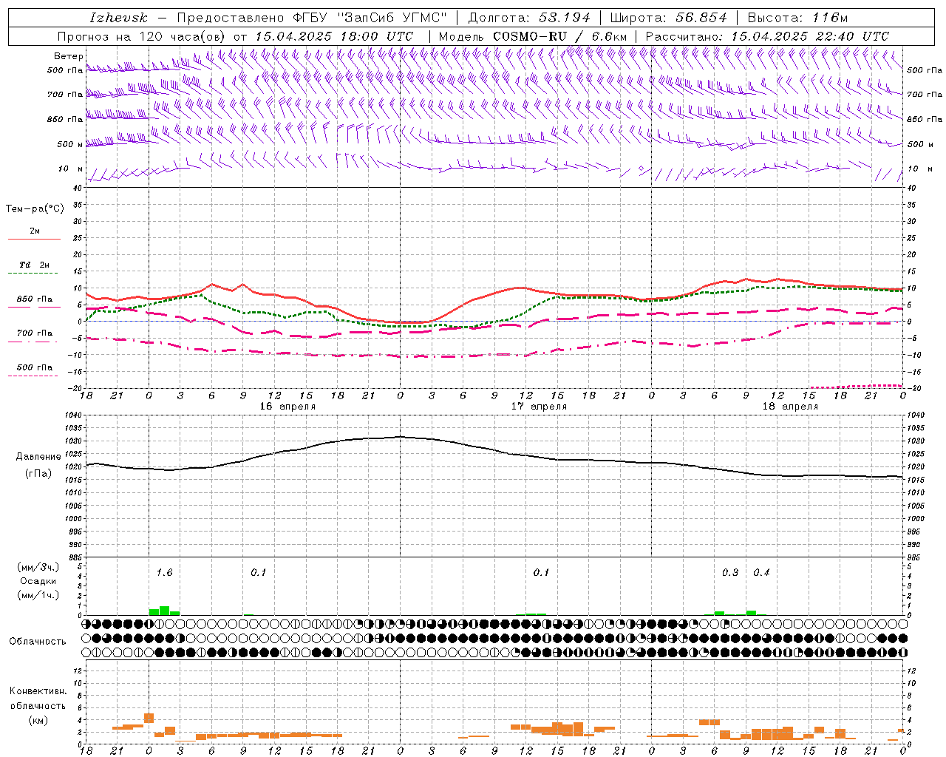Click the '(мм/1ч.)' units label
Screen dimensions: 946x757
pyautogui.click(x=38, y=595)
